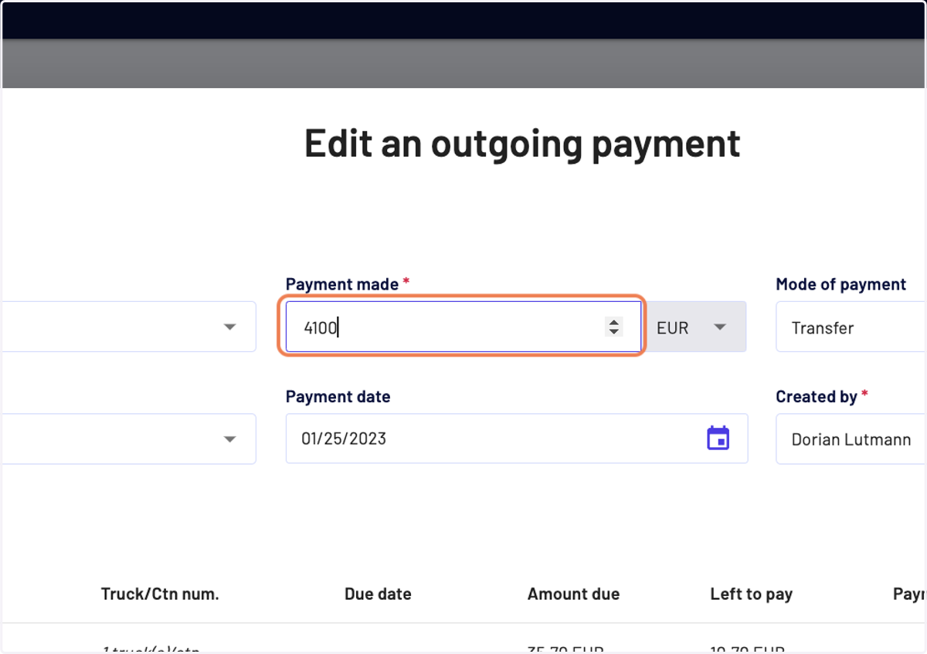Click the Payment date label
Image resolution: width=927 pixels, height=654 pixels.
[338, 396]
